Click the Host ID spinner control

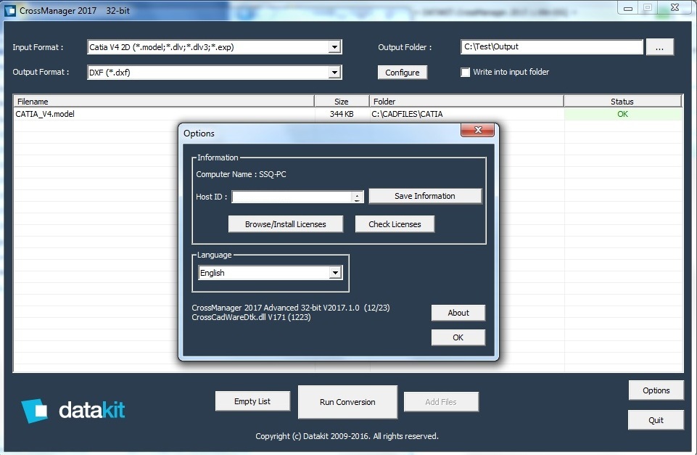click(357, 197)
